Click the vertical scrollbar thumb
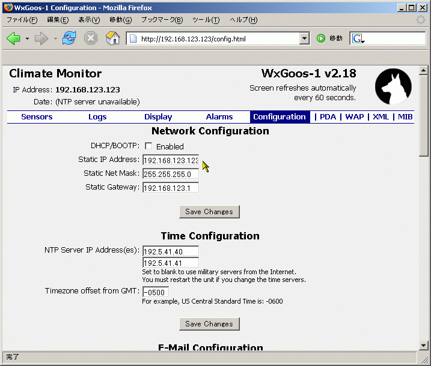The image size is (431, 366). [423, 116]
